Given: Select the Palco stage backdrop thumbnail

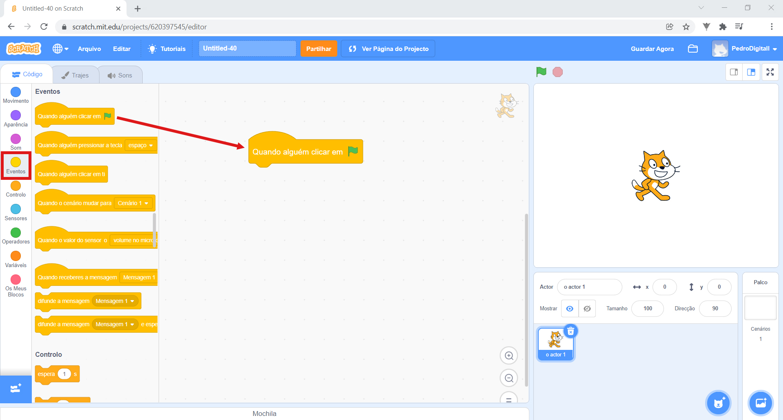Looking at the screenshot, I should click(x=760, y=308).
